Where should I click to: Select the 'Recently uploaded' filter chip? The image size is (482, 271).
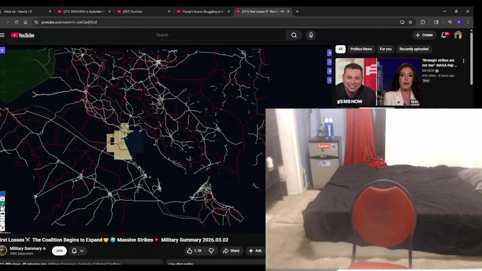(414, 49)
